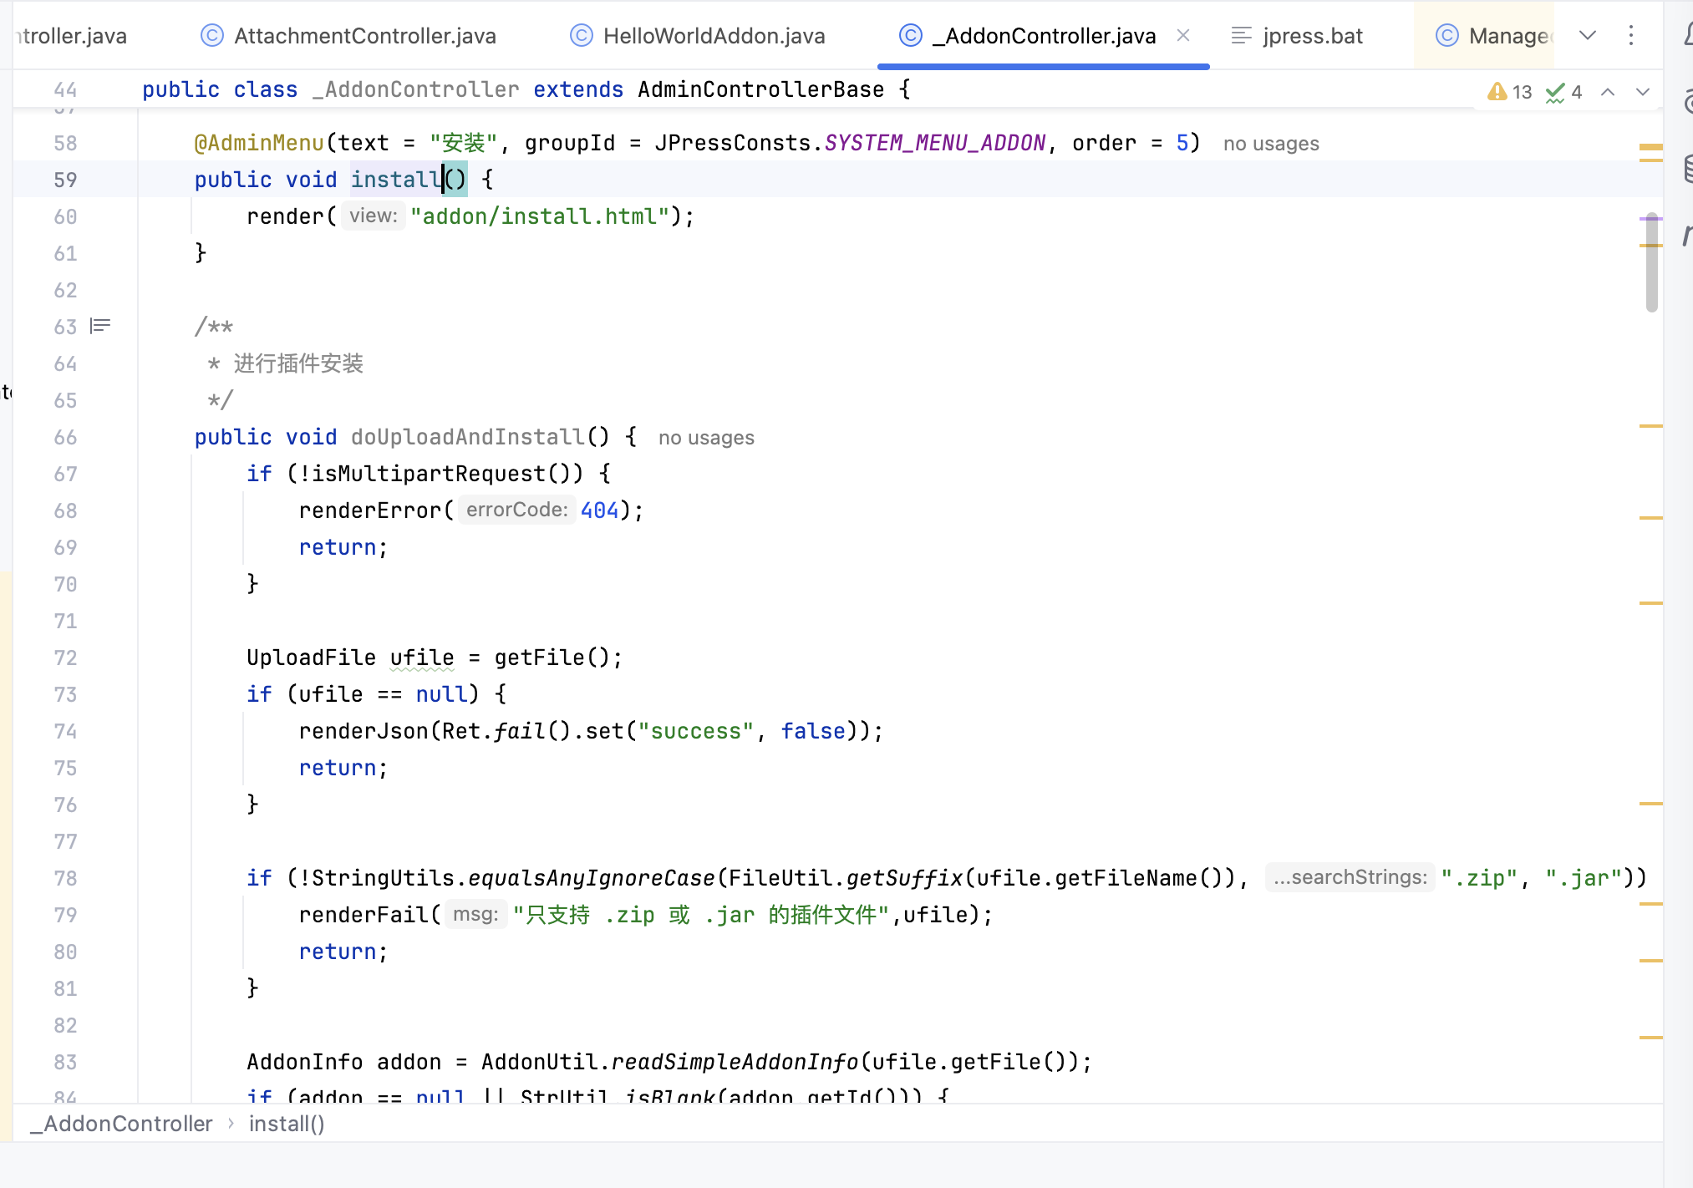
Task: Open the editor tab options three-dot menu
Action: pos(1630,35)
